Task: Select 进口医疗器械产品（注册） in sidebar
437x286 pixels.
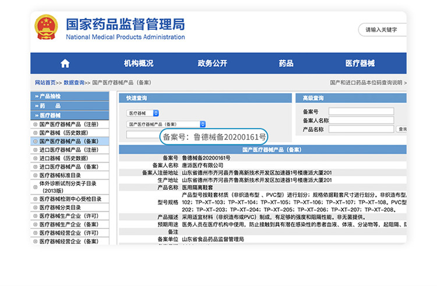Action: click(x=69, y=150)
